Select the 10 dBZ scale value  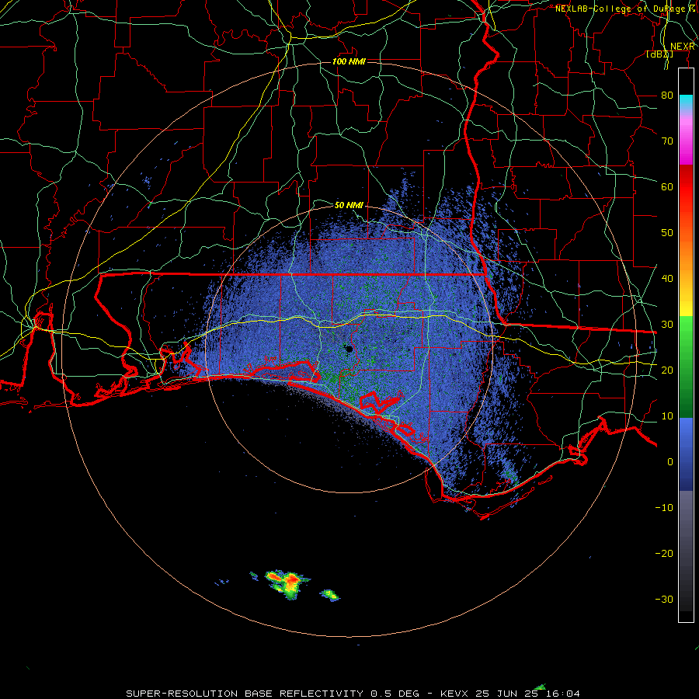coord(667,416)
